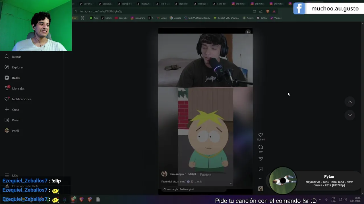This screenshot has width=364, height=204.
Task: Switch to '(6)Part 3' TikTok tab
Action: [86, 4]
